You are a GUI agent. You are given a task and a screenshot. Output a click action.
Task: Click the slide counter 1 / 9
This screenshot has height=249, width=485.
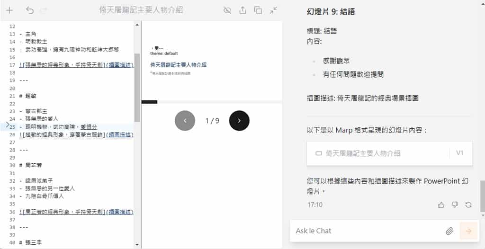212,121
